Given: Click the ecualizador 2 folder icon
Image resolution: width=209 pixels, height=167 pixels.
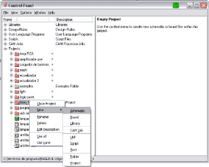Looking at the screenshot, I should 17,81.
